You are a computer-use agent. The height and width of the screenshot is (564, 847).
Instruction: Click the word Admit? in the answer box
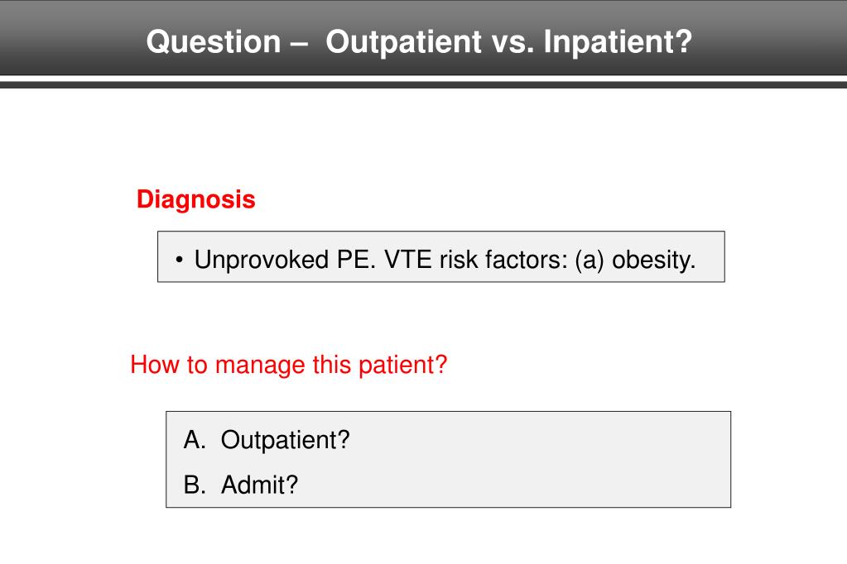(259, 485)
